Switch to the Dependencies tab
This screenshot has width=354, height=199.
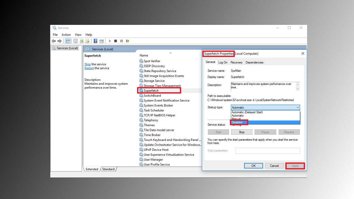coord(254,62)
